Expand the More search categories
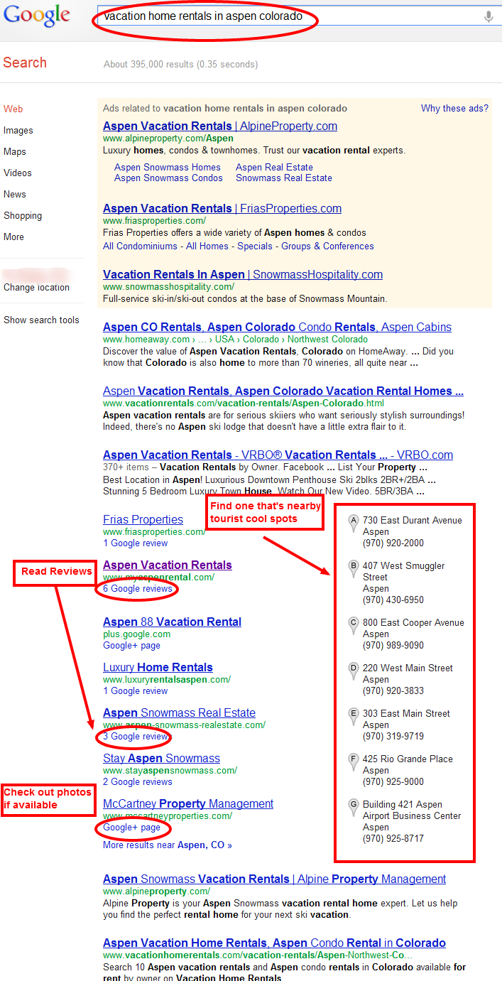The width and height of the screenshot is (502, 981). point(13,237)
